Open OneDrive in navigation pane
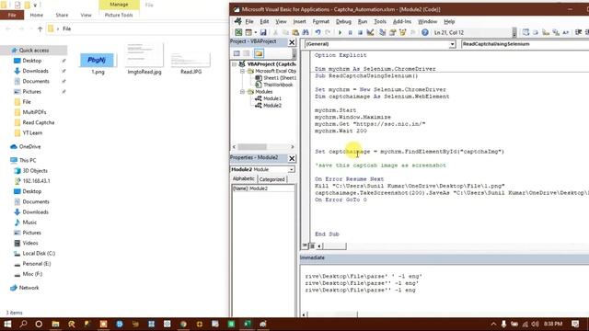Viewport: 589px width, 331px height. pyautogui.click(x=29, y=147)
